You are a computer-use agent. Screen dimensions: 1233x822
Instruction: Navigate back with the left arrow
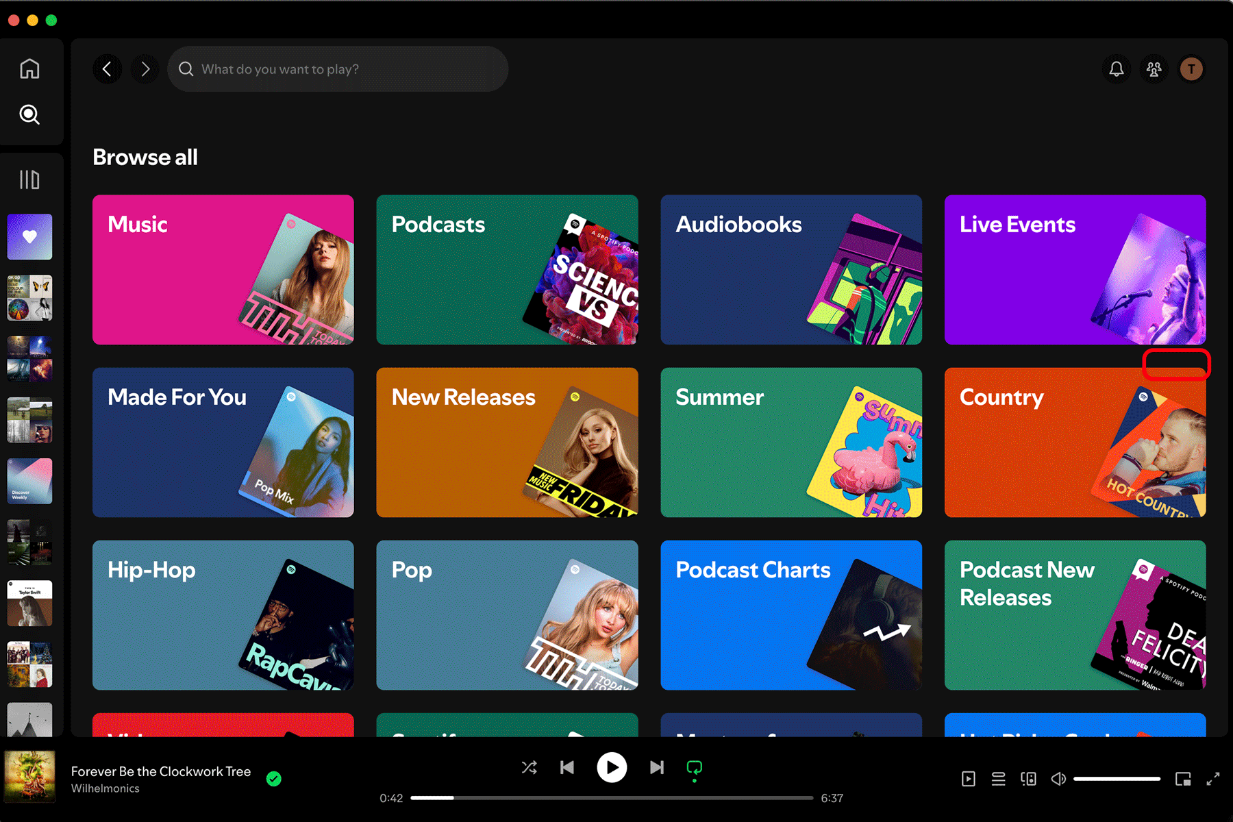click(108, 68)
